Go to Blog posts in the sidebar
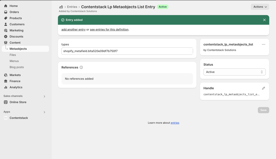Viewport: 276px width, 159px height. click(x=17, y=67)
